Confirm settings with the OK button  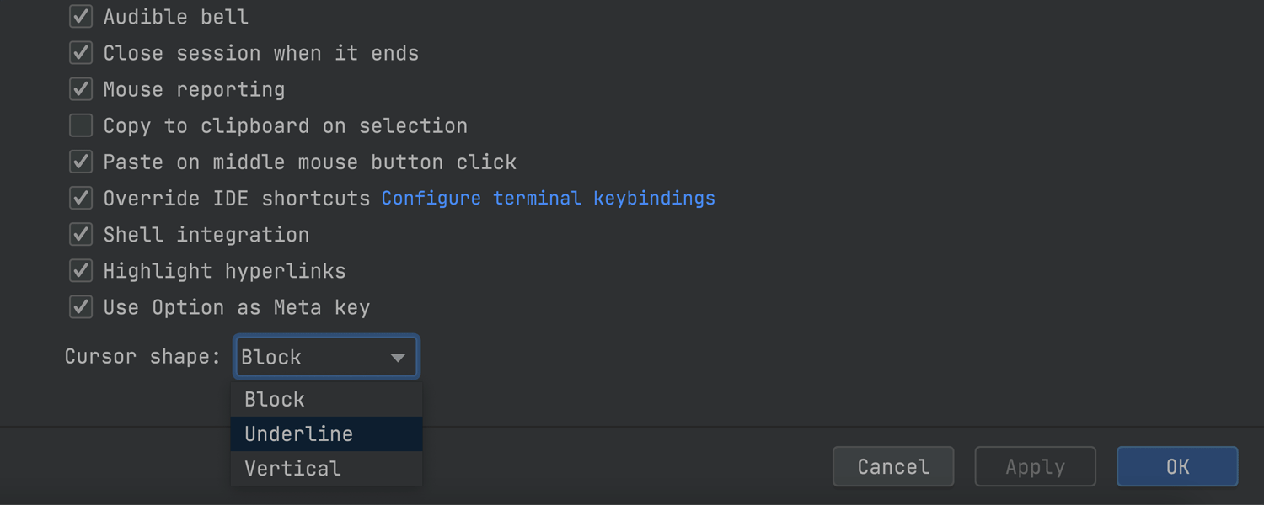(1176, 467)
